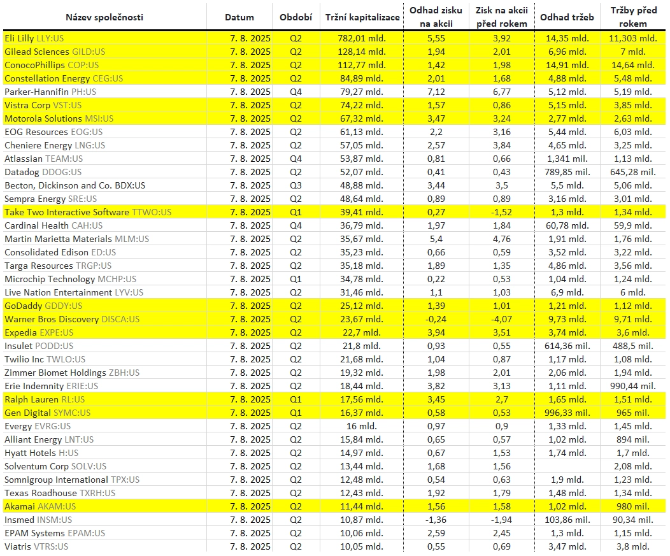
Task: Click the 'Název společnosti' column header
Action: [x=104, y=17]
